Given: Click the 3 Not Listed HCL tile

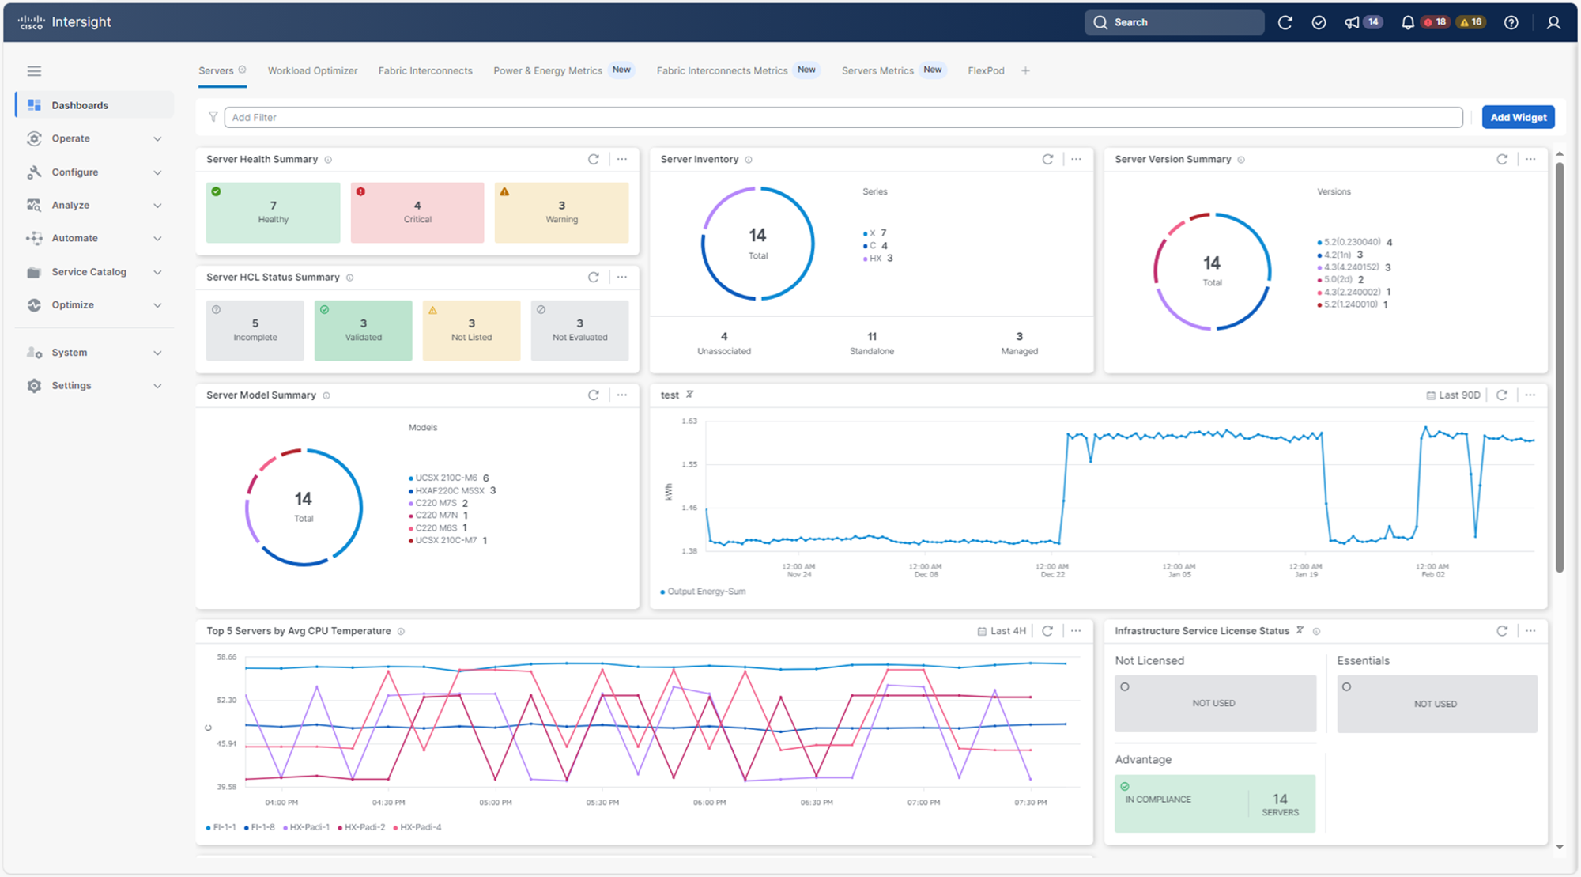Looking at the screenshot, I should tap(471, 330).
